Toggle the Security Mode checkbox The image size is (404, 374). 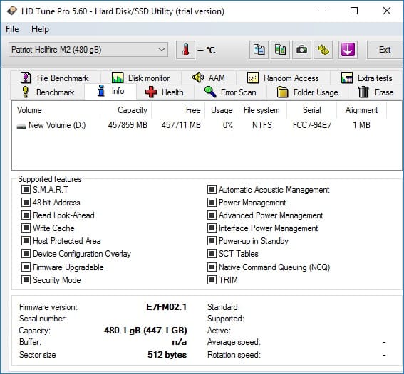pos(26,280)
